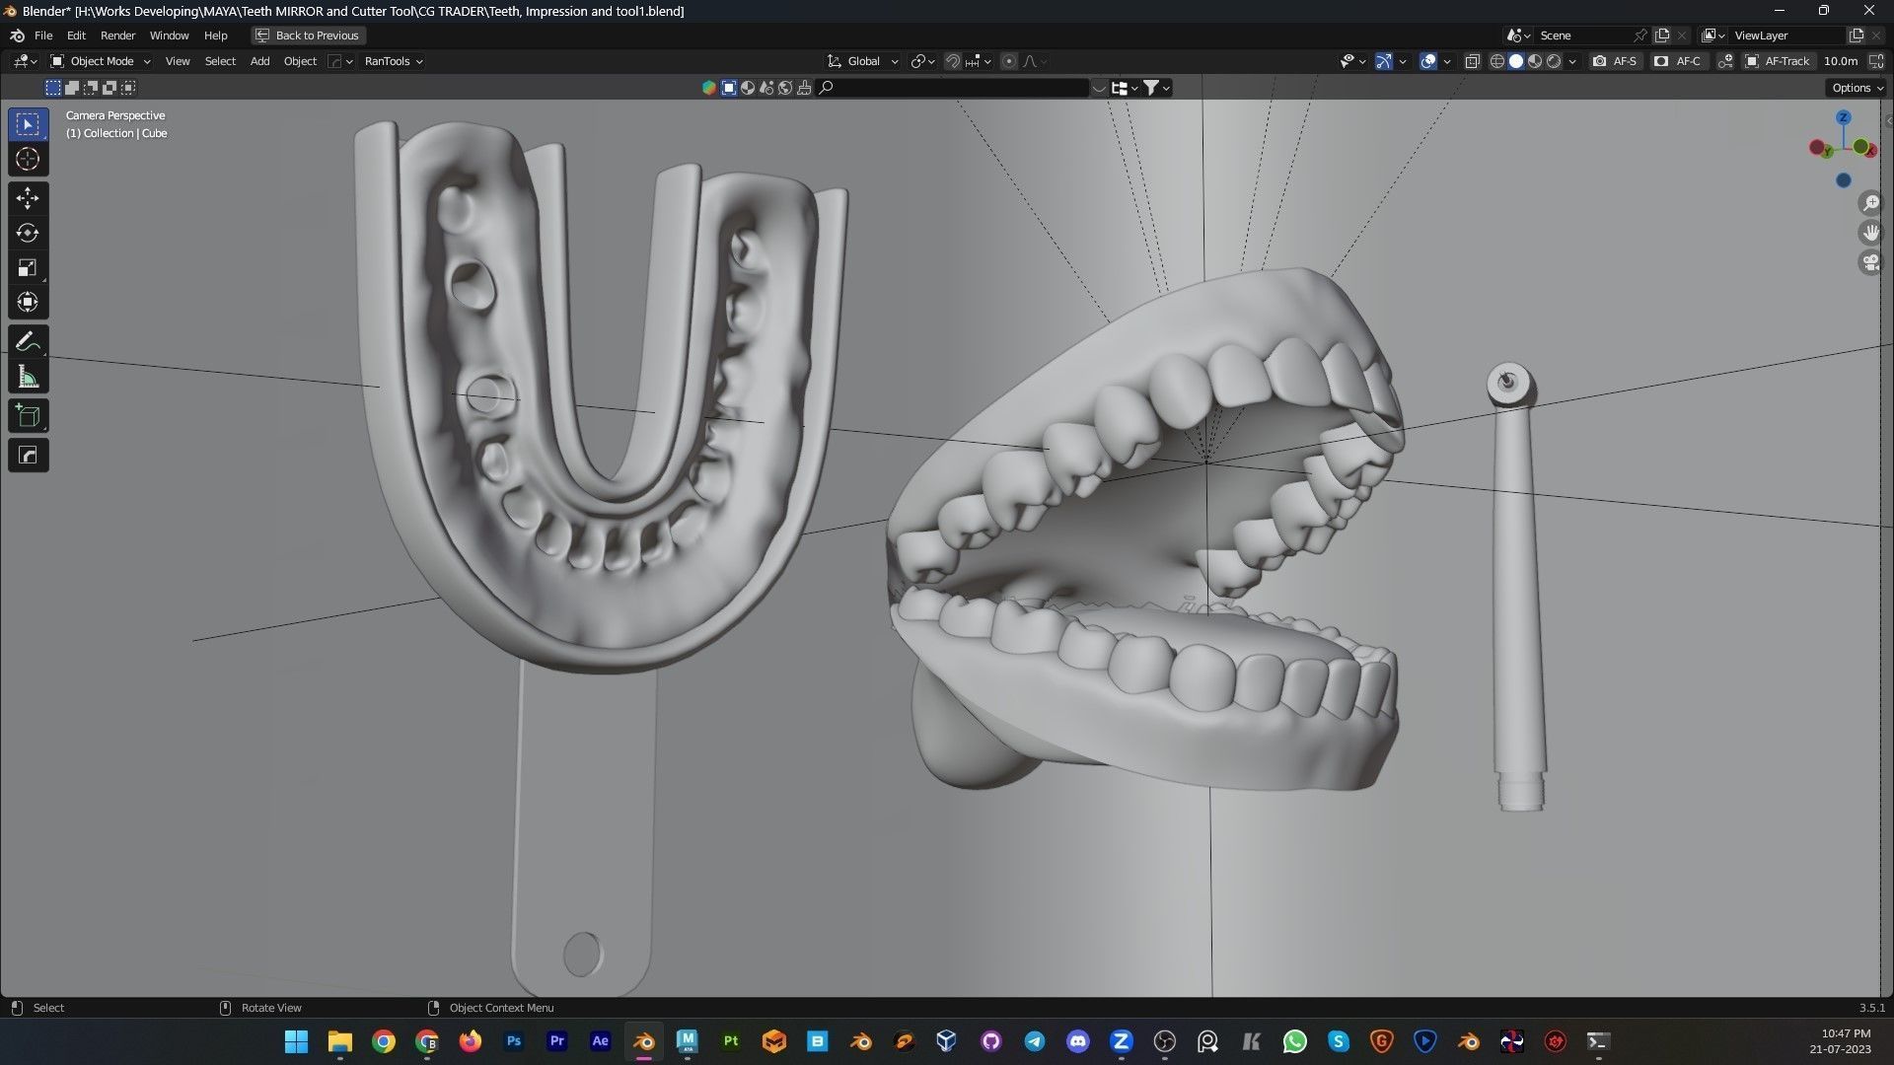Expand the shading options arrow

pos(1572,61)
